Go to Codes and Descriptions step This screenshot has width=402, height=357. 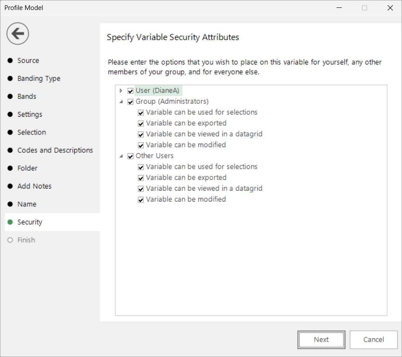coord(55,150)
